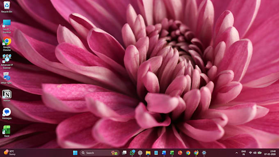The height and width of the screenshot is (157, 279).
Task: Expand the hidden system tray icons chevron
Action: click(237, 153)
